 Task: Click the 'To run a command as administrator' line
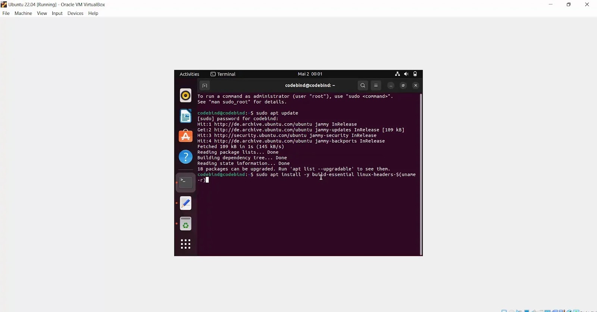(x=296, y=96)
